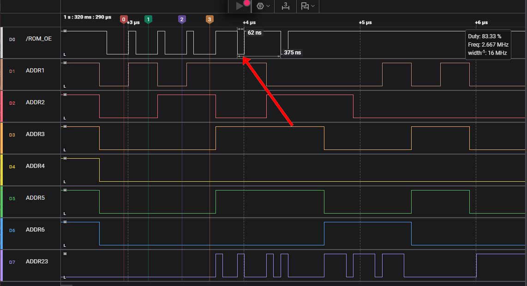Click the ADDR4 channel name
527x286 pixels.
click(35, 166)
